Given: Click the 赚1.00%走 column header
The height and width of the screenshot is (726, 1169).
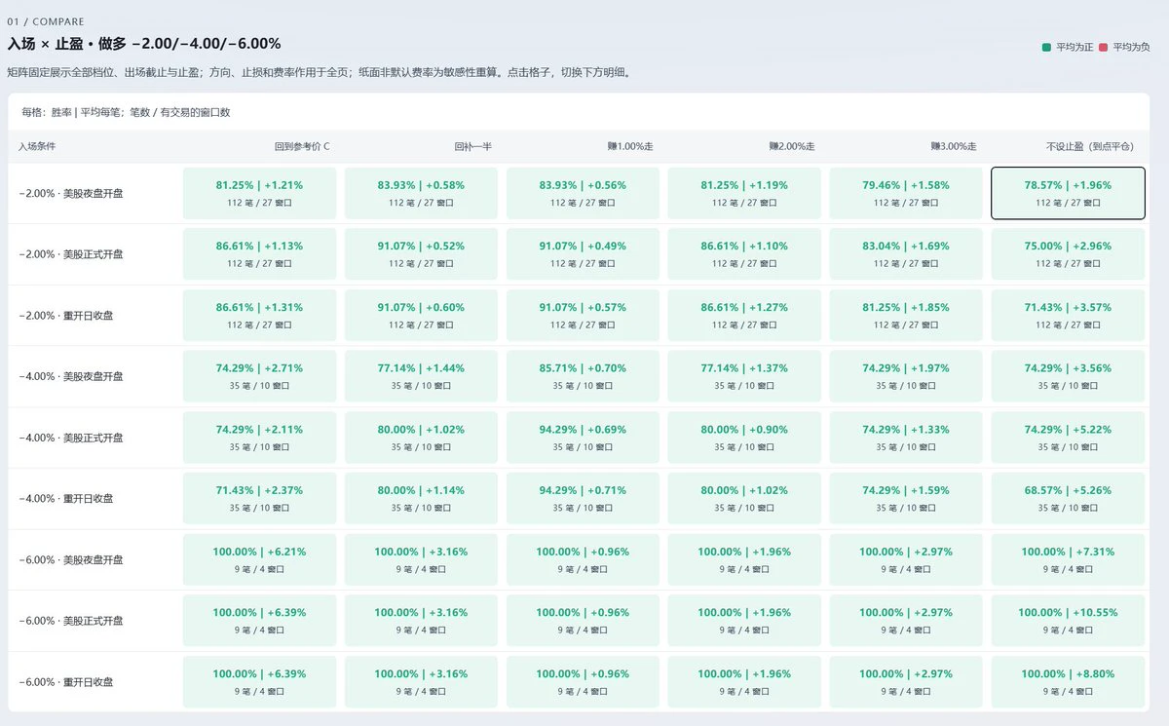Looking at the screenshot, I should [x=630, y=146].
